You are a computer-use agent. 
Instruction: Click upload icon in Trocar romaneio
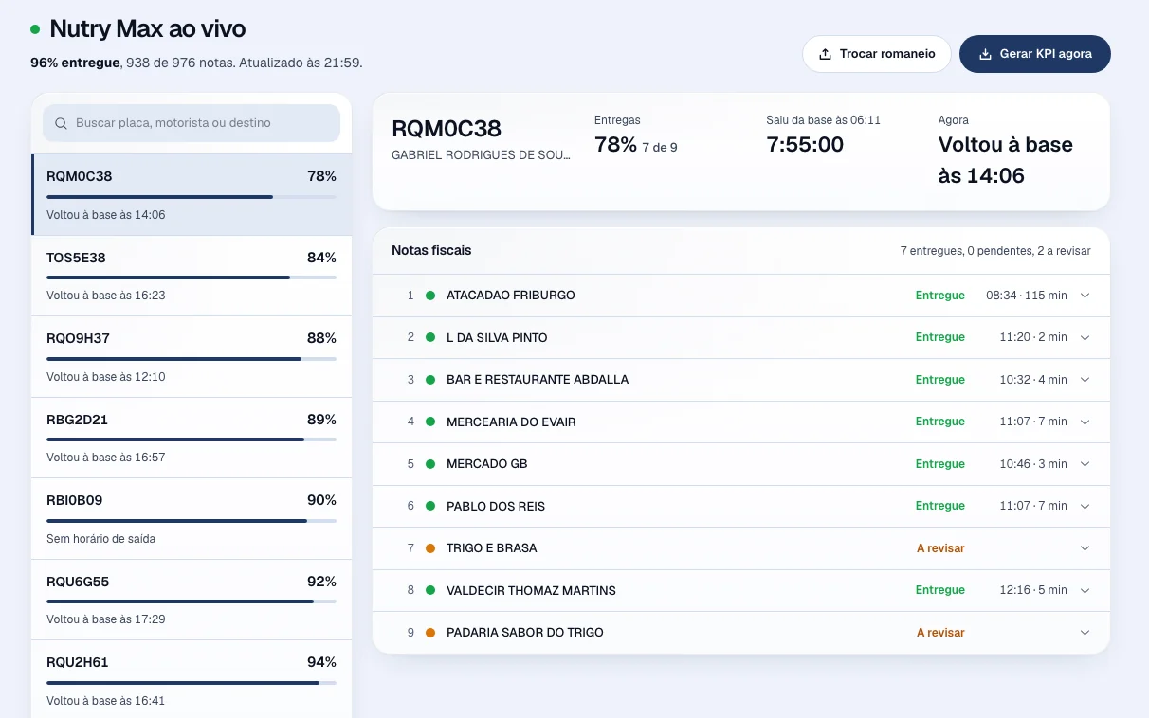click(x=825, y=54)
